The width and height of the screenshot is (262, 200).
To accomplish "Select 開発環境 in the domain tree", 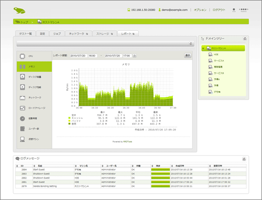I will [x=218, y=67].
